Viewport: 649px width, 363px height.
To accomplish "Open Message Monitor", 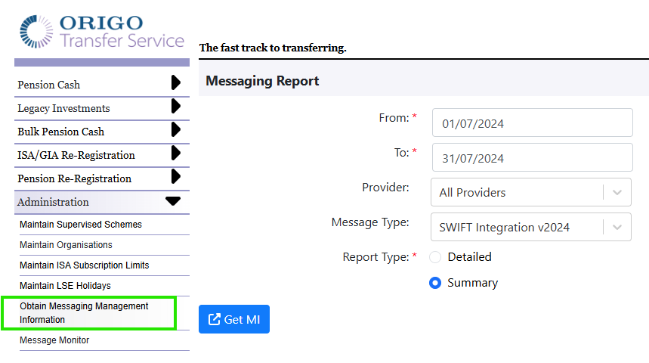I will tap(54, 340).
